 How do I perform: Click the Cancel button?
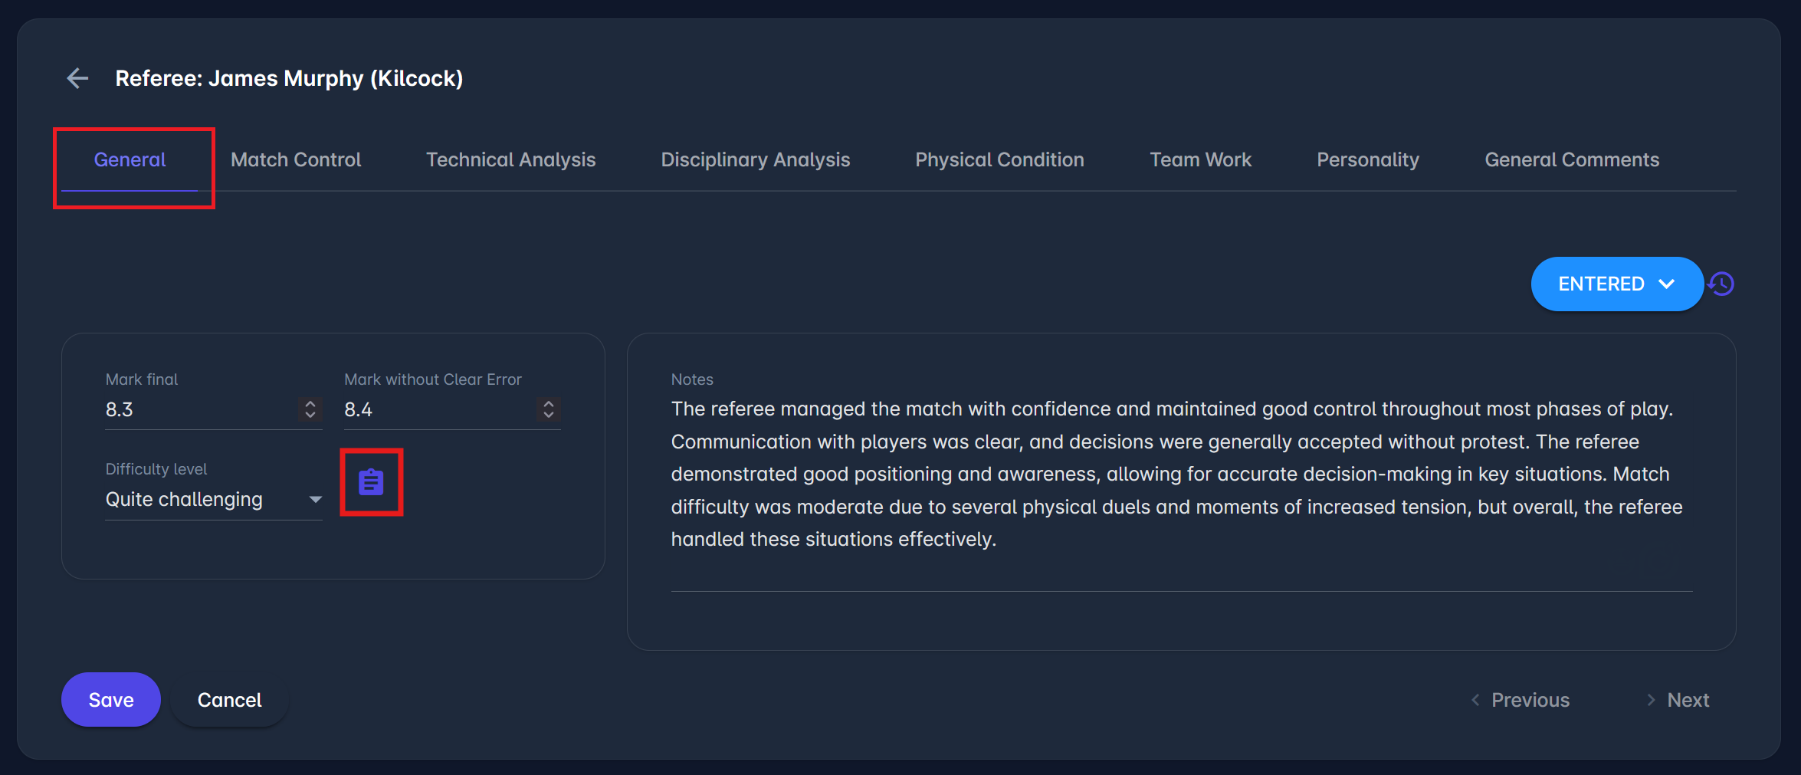pos(229,700)
